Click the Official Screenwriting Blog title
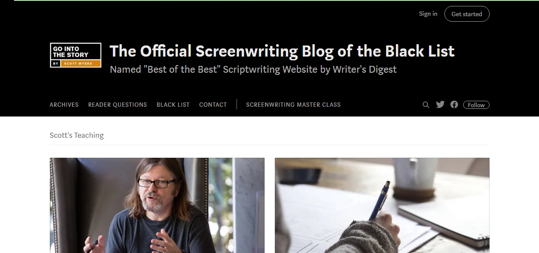Viewport: 539px width, 253px height. (282, 51)
